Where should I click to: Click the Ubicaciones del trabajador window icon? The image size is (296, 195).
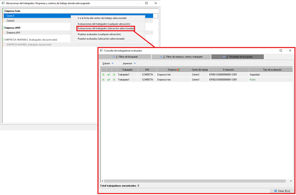point(3,3)
